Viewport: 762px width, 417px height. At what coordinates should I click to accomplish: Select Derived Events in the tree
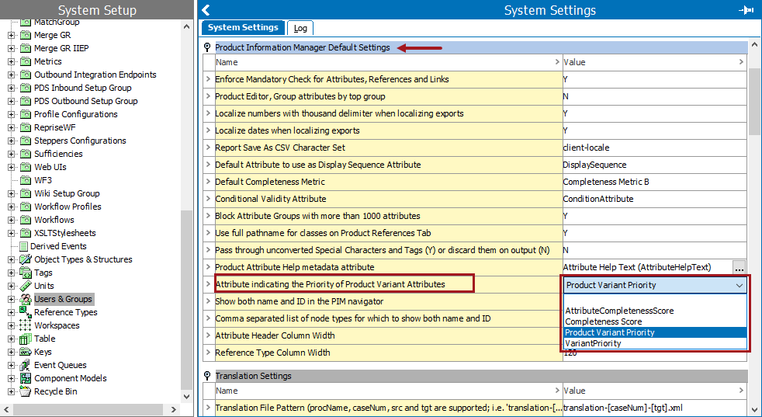tap(57, 246)
